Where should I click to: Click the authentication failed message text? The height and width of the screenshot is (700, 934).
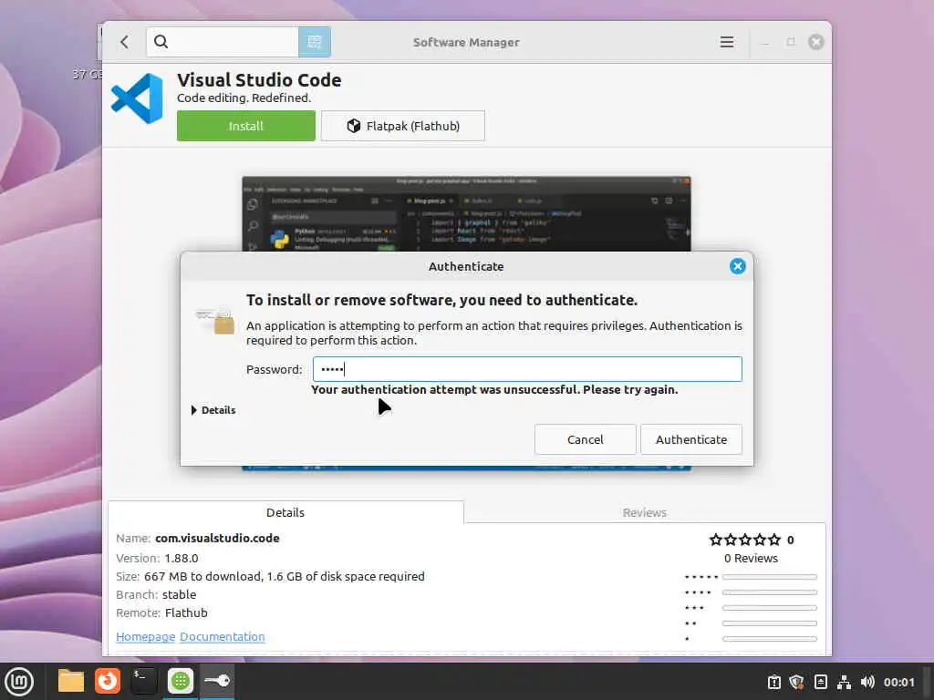(x=494, y=390)
